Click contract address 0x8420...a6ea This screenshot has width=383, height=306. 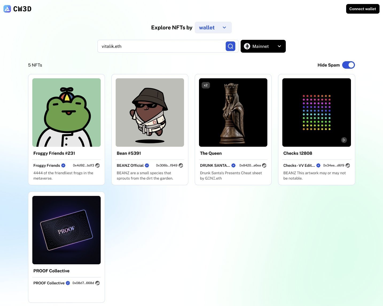coord(250,165)
